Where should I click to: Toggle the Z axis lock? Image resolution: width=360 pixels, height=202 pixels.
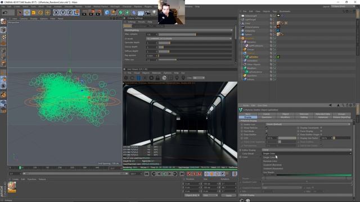[x=70, y=12]
